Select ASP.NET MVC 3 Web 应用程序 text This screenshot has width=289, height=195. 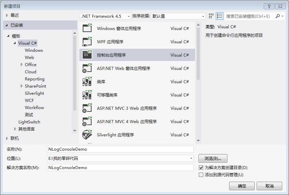[x=127, y=108]
